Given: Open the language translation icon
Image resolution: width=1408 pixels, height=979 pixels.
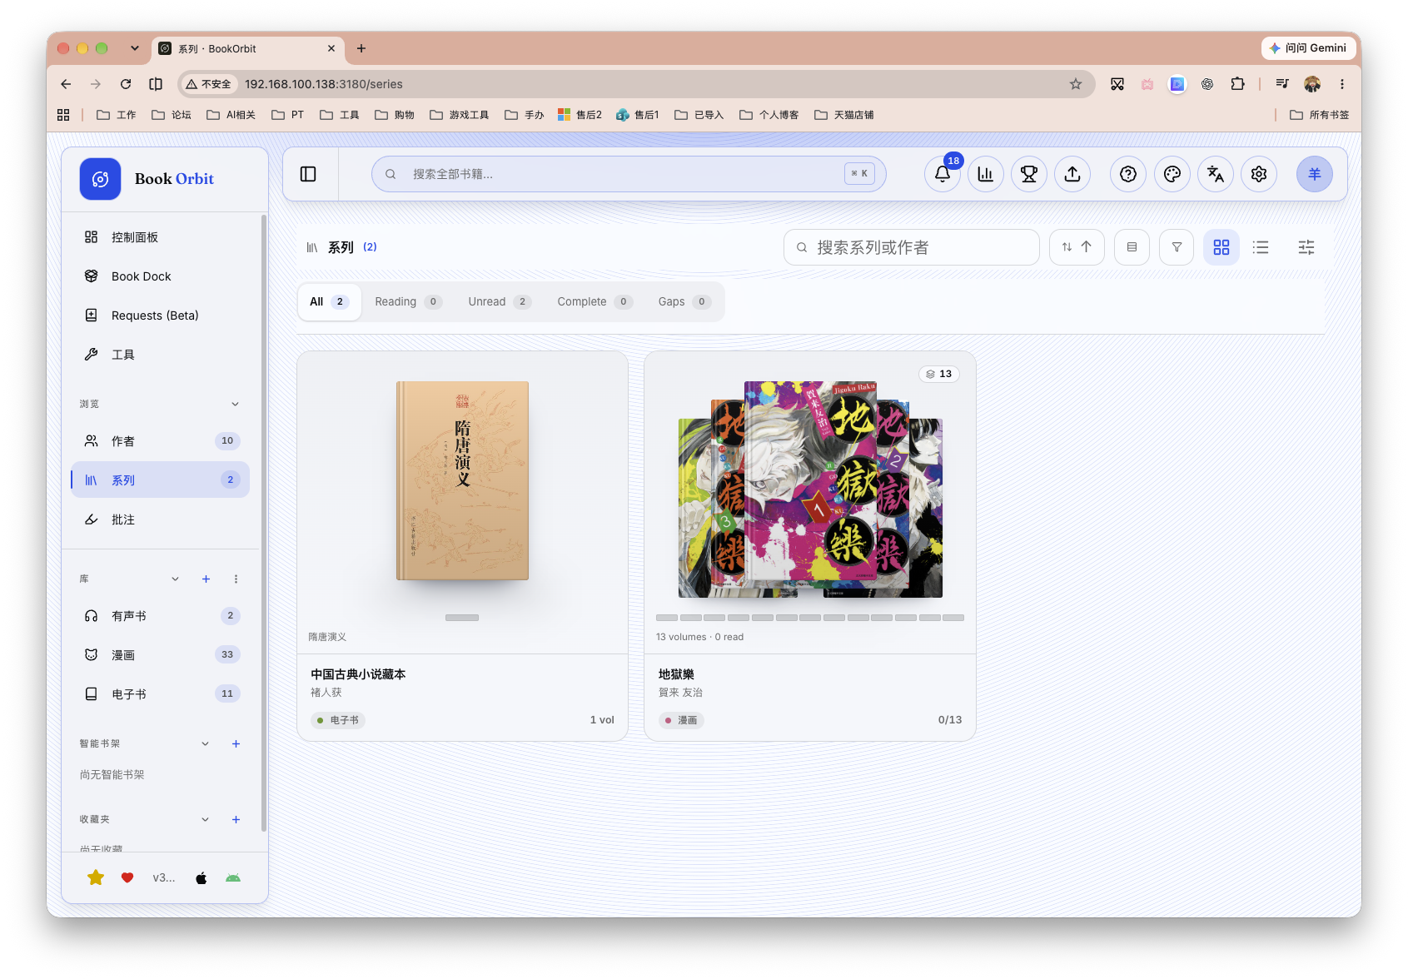Looking at the screenshot, I should point(1216,174).
